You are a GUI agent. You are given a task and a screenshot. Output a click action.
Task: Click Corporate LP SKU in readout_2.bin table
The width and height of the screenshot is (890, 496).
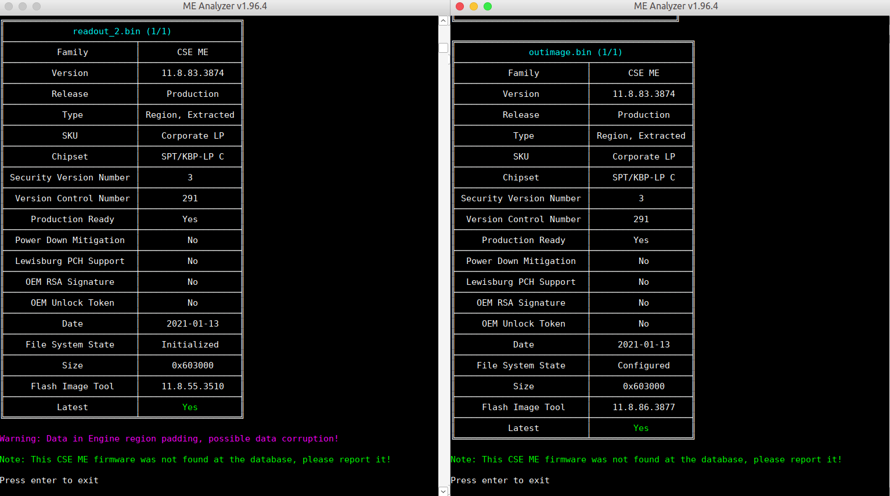click(x=193, y=136)
